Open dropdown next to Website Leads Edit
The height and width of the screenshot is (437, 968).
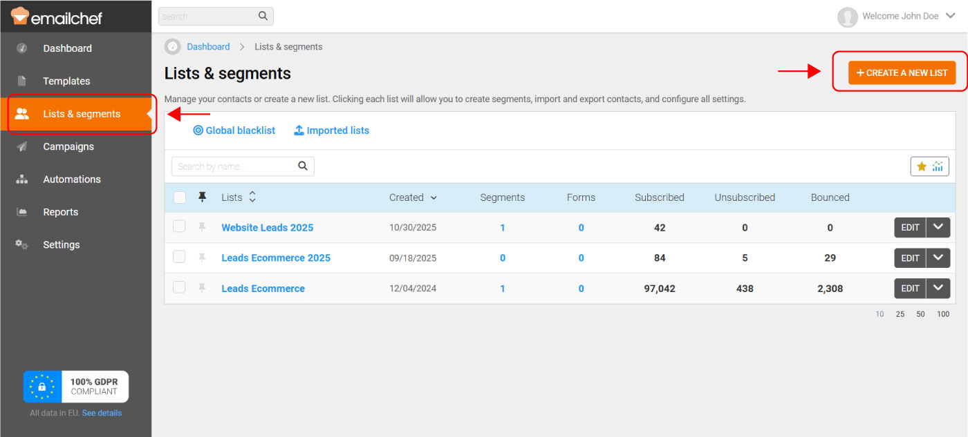(x=938, y=227)
